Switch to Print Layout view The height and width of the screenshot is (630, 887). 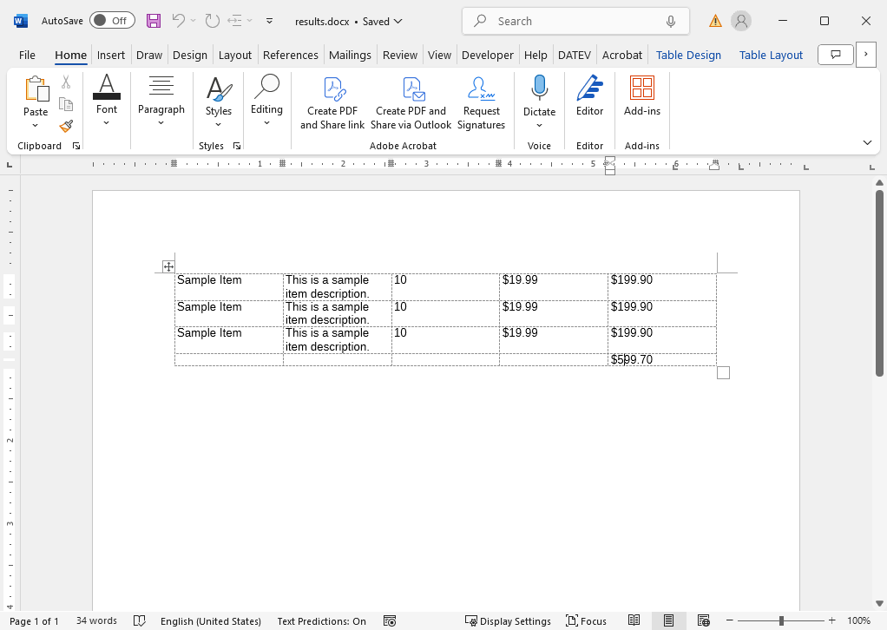668,621
